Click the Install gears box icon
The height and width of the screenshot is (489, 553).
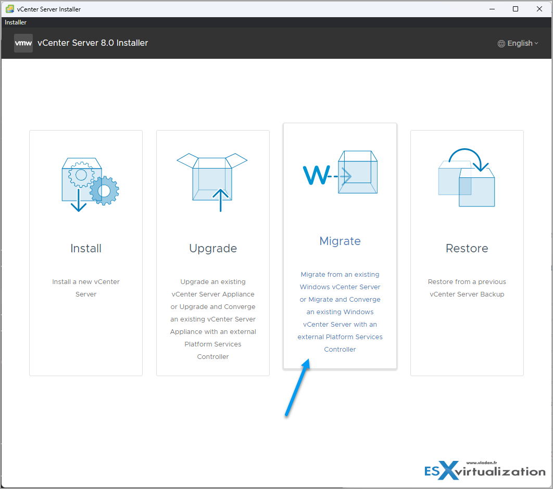pos(90,185)
